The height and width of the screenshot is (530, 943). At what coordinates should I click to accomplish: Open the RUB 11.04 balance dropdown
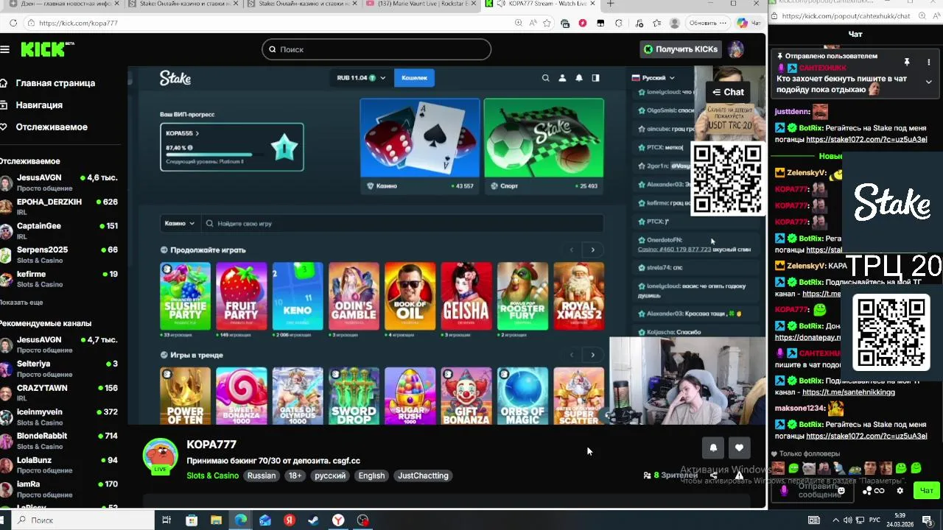click(361, 78)
